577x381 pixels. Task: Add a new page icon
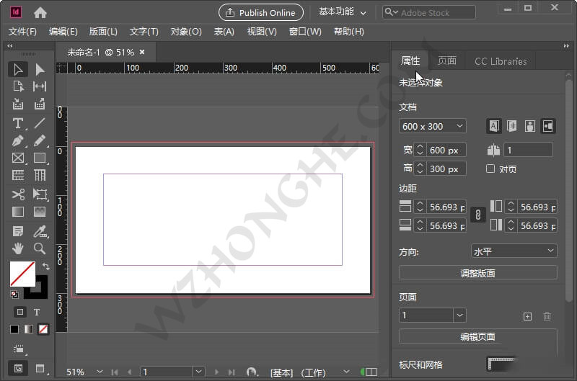527,316
